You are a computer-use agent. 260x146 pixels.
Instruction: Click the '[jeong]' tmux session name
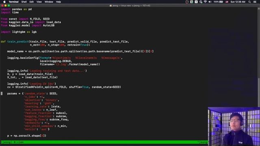pos(6,142)
